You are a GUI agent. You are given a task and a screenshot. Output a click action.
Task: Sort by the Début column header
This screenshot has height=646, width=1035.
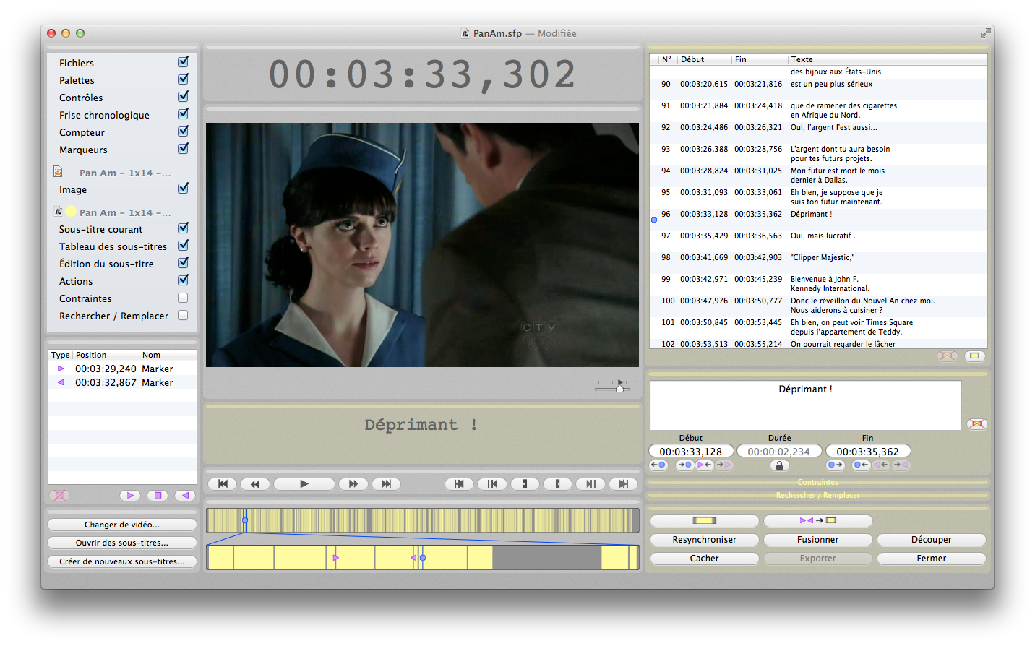pos(704,59)
